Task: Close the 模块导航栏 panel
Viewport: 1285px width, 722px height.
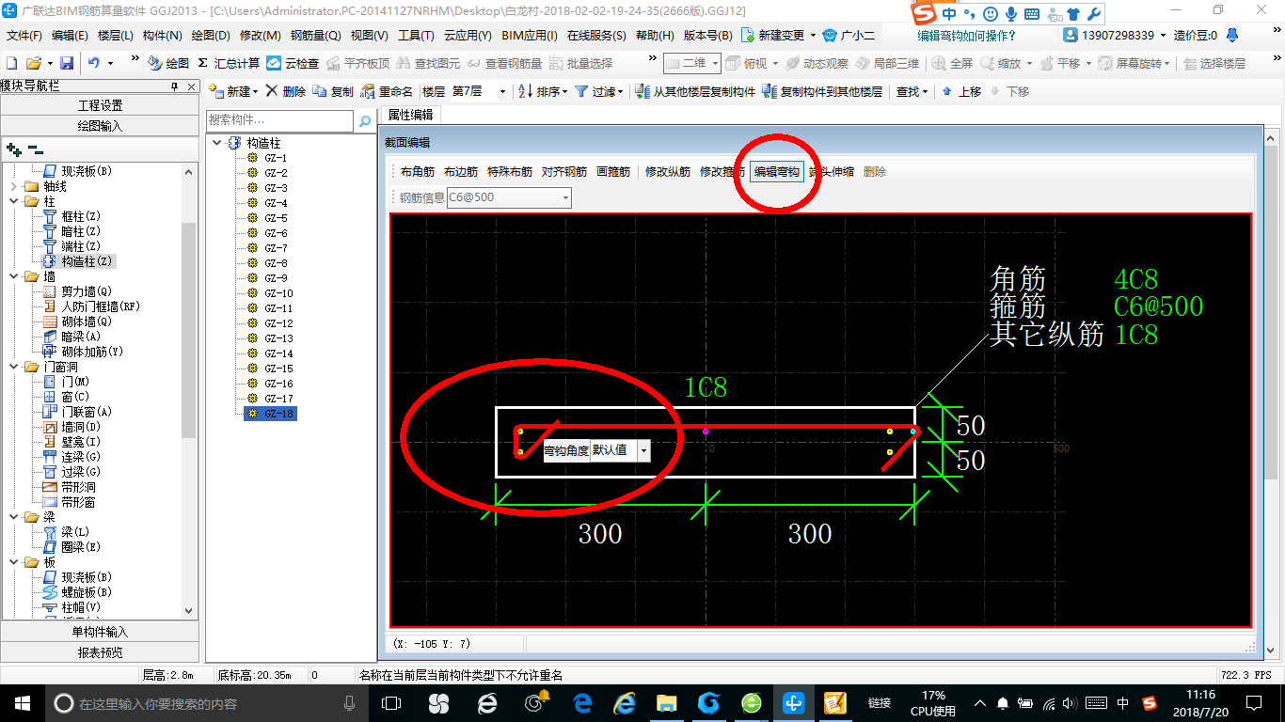Action: [191, 86]
